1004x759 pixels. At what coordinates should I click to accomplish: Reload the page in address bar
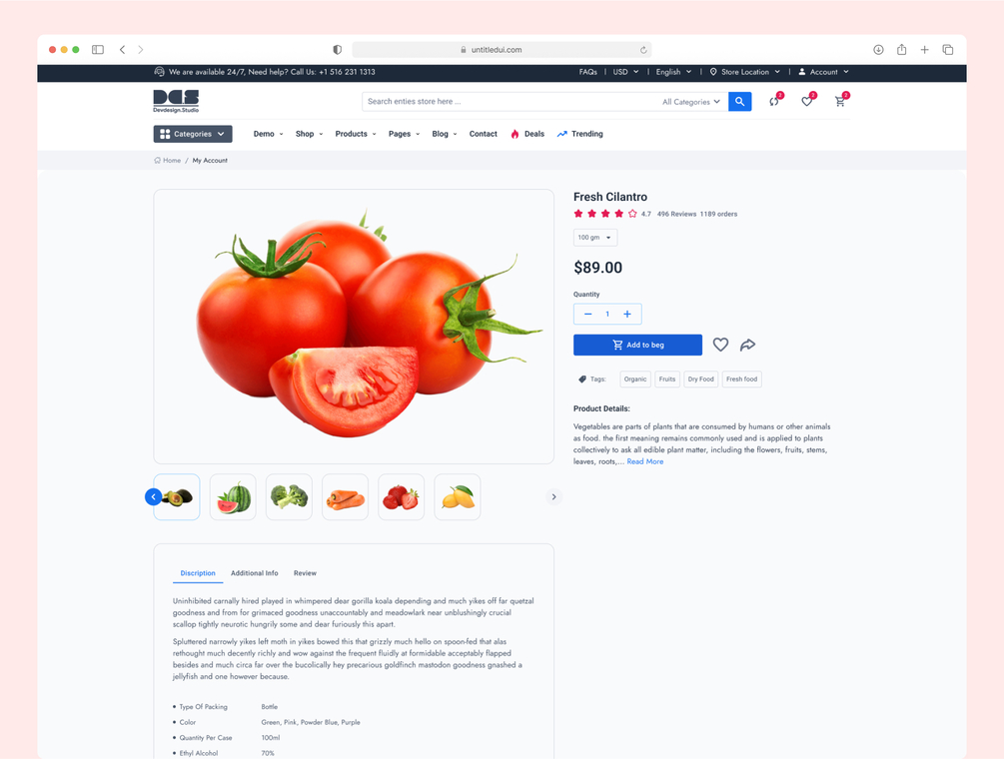(x=643, y=50)
